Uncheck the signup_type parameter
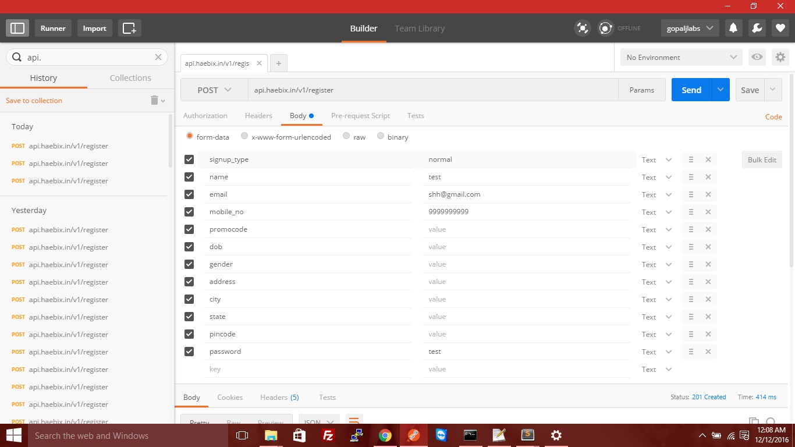The image size is (795, 447). pyautogui.click(x=189, y=159)
